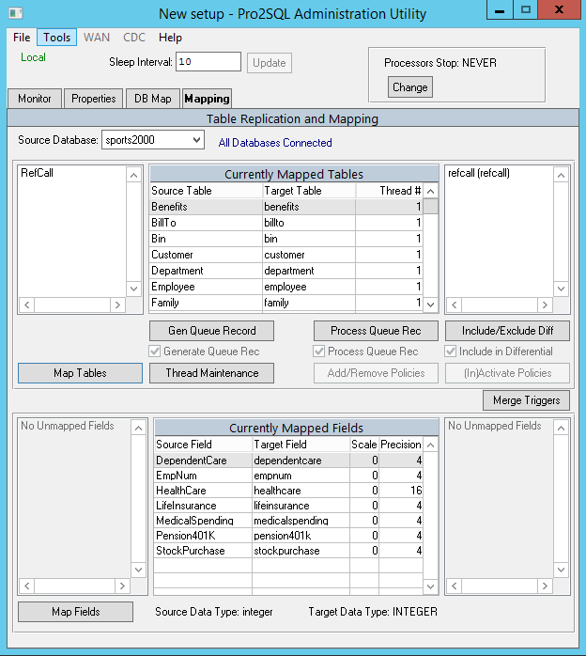Image resolution: width=586 pixels, height=656 pixels.
Task: Click the RefCall list scroll left arrow
Action: tap(27, 305)
